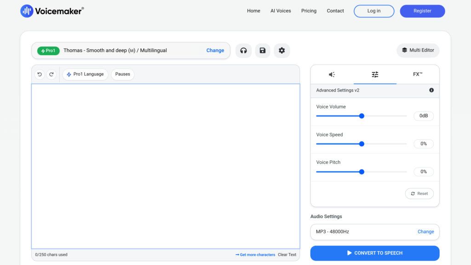Click inside the text input area

click(x=166, y=166)
